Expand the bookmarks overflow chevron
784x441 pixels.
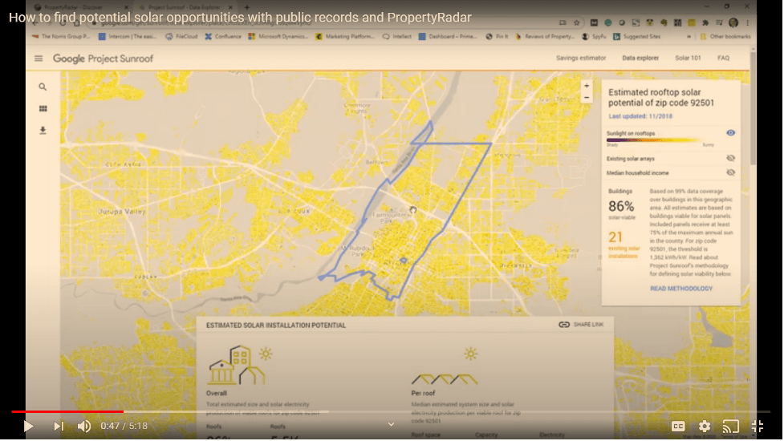689,36
